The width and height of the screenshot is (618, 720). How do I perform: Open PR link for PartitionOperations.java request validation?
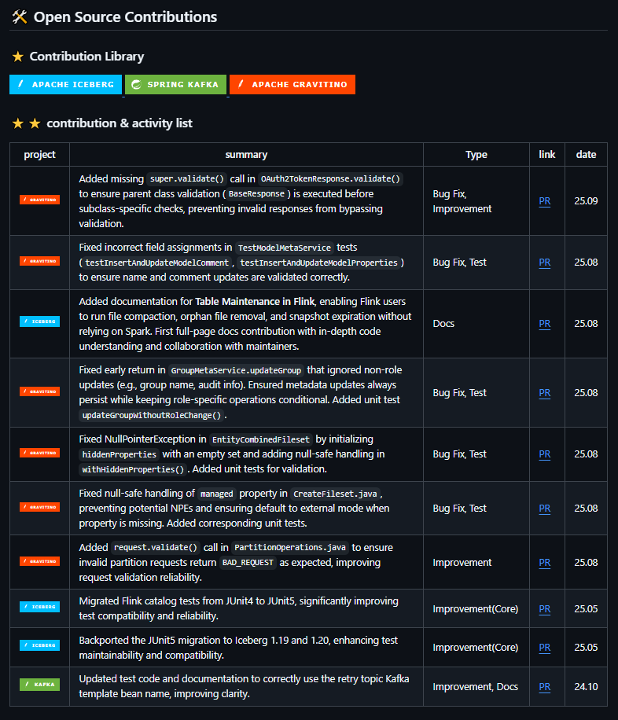pyautogui.click(x=544, y=562)
